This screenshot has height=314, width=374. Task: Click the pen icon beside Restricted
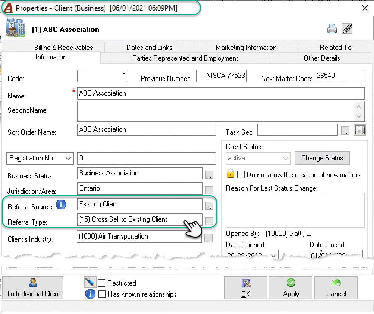(x=90, y=282)
